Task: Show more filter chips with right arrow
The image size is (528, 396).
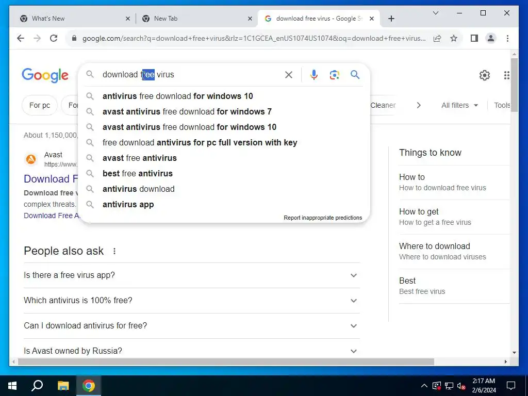Action: pyautogui.click(x=419, y=105)
